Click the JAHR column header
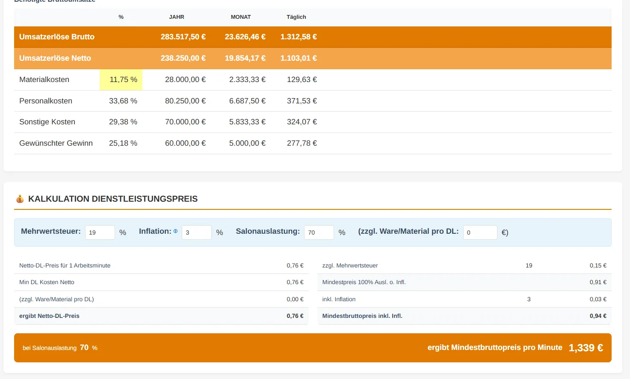 click(x=177, y=17)
